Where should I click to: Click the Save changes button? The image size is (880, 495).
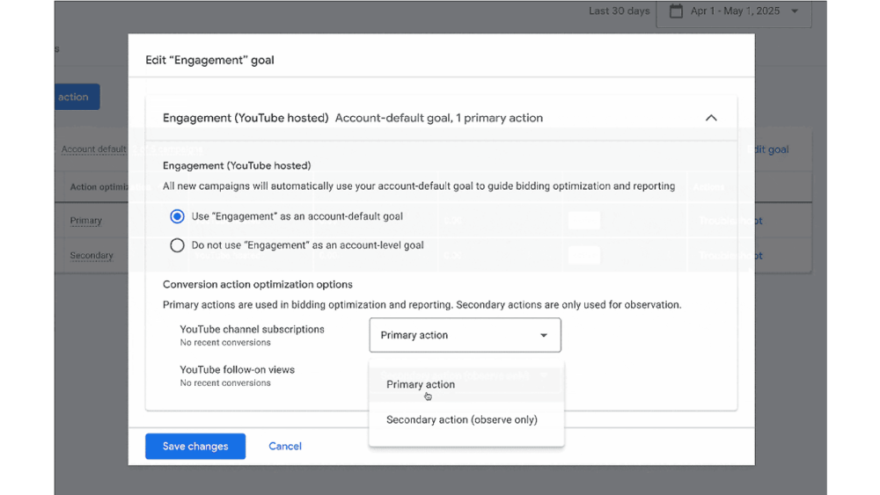[x=195, y=447]
